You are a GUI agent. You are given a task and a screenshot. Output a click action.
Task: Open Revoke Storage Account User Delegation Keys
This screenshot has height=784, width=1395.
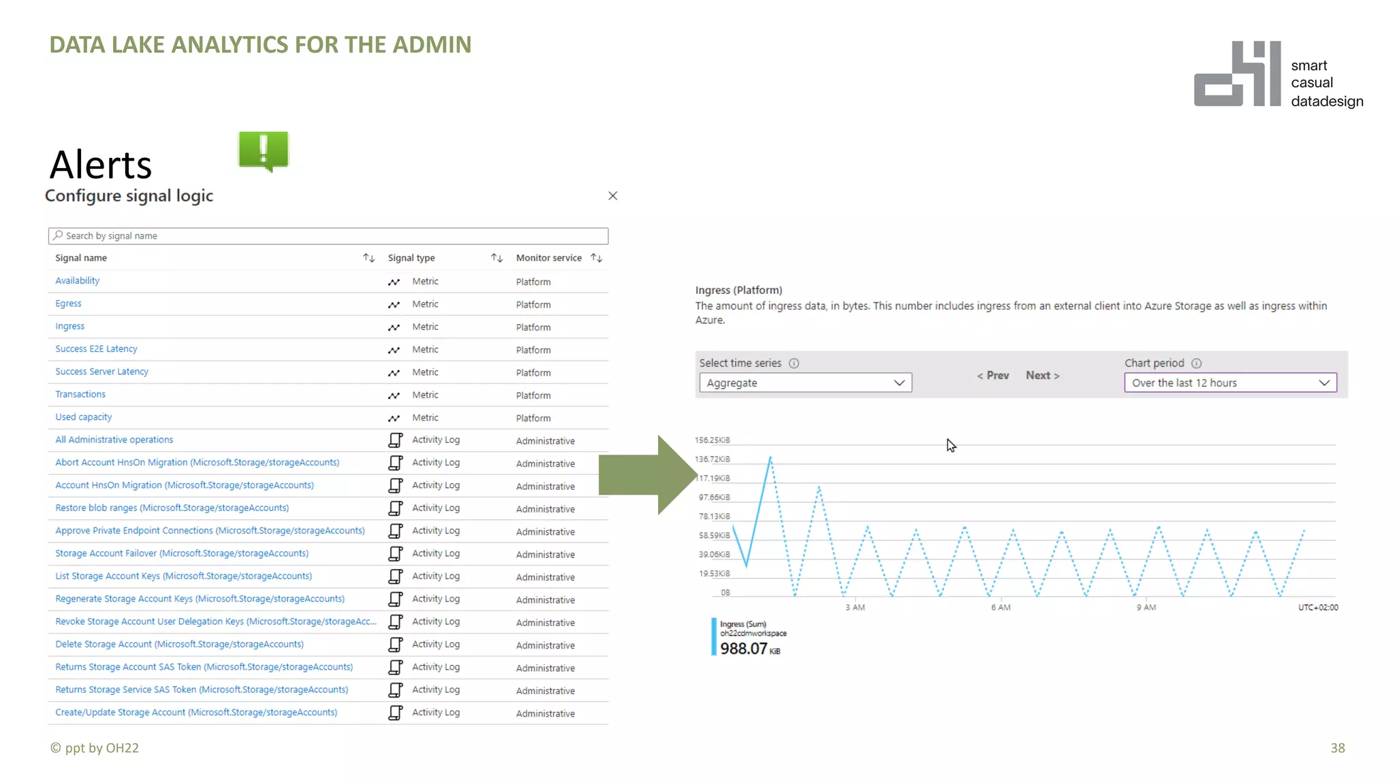[216, 621]
